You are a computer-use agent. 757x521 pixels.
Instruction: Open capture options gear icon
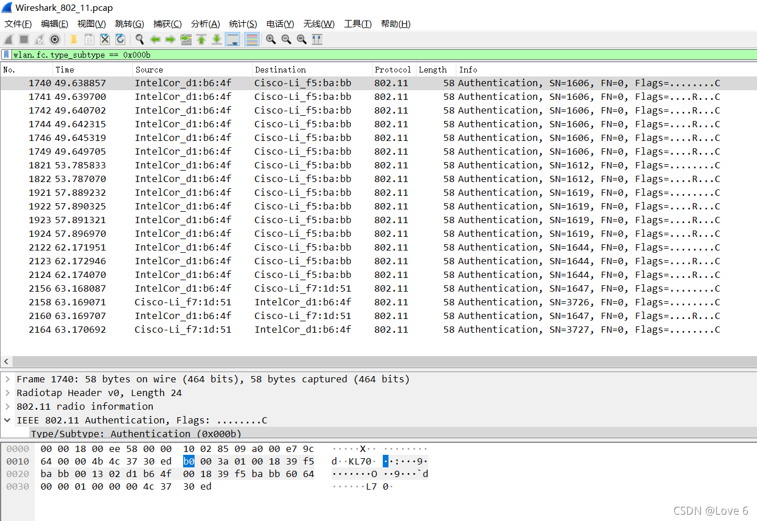coord(55,39)
